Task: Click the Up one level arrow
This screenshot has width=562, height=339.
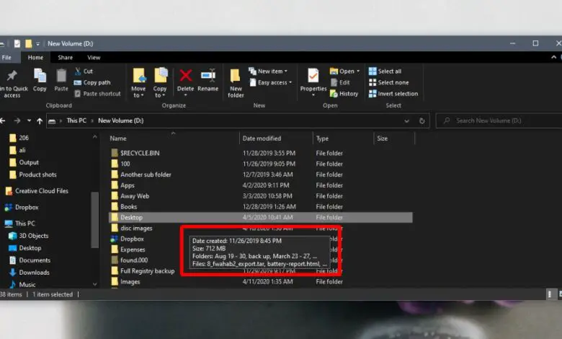Action: [x=40, y=121]
